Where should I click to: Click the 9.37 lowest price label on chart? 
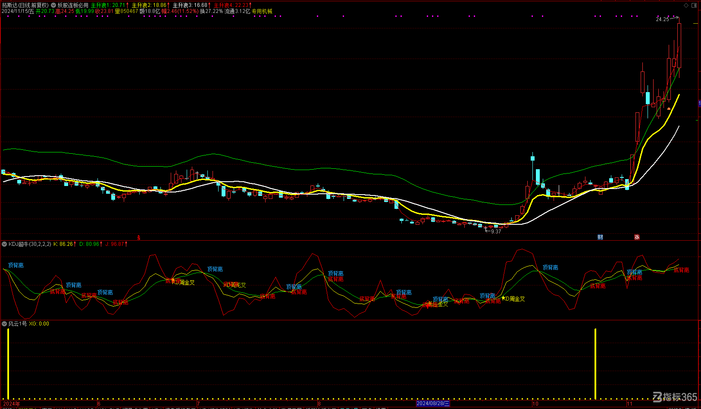click(496, 232)
